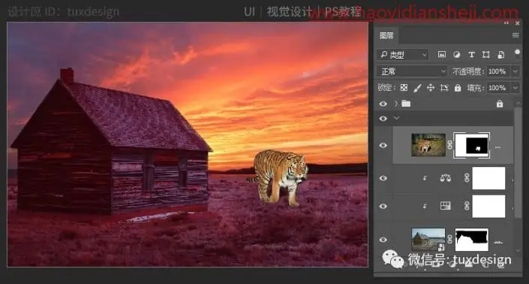
Task: Open the Layers panel flyout menu
Action: [515, 35]
